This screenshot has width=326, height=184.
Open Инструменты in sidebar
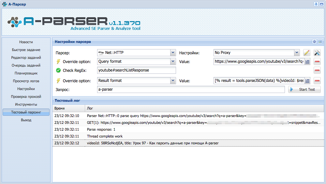tap(26, 104)
